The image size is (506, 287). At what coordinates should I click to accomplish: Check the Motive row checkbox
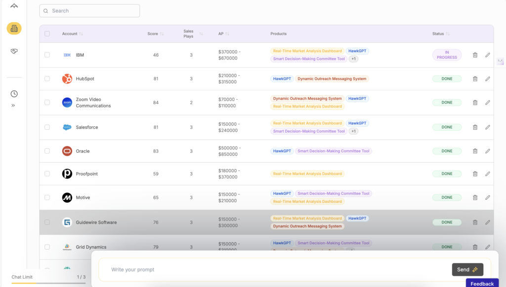point(47,197)
